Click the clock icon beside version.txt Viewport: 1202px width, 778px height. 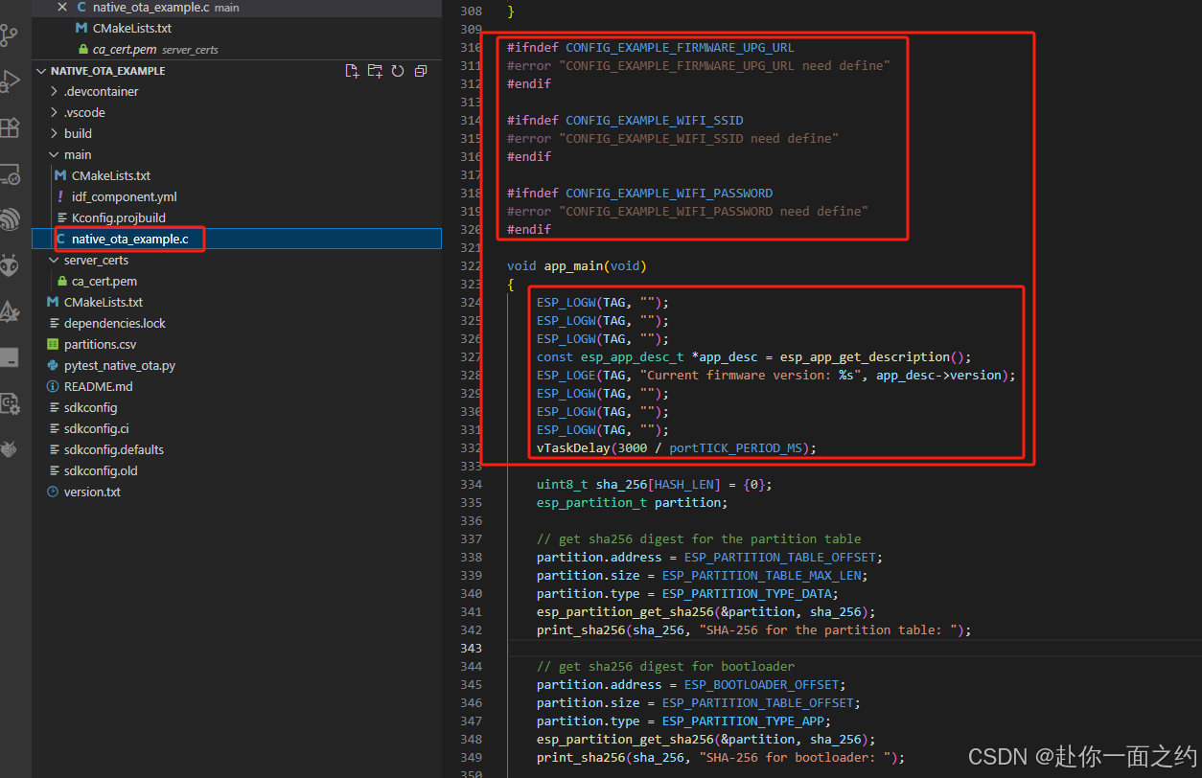point(54,492)
